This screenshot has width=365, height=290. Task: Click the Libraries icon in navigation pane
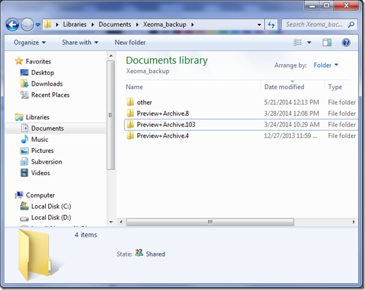pos(19,117)
